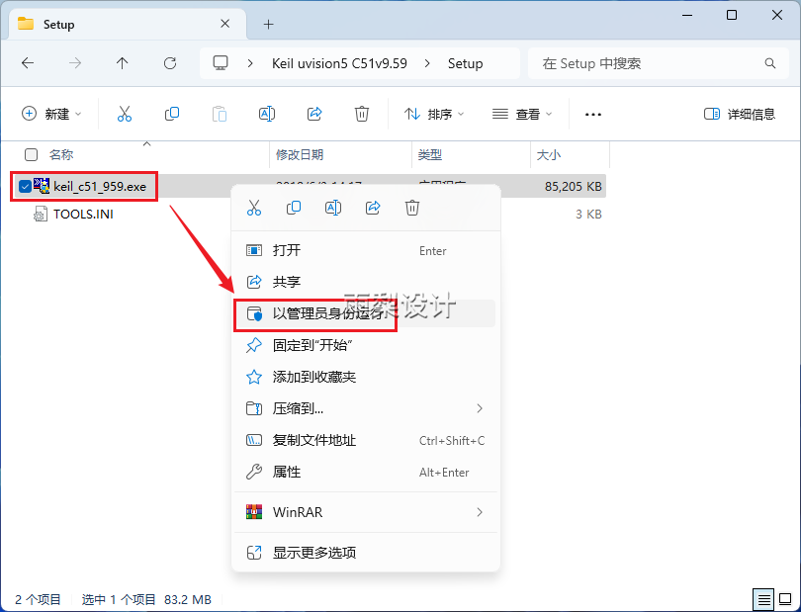Uncheck the keil_c51_959.exe file checkbox
This screenshot has height=612, width=801.
pyautogui.click(x=25, y=186)
